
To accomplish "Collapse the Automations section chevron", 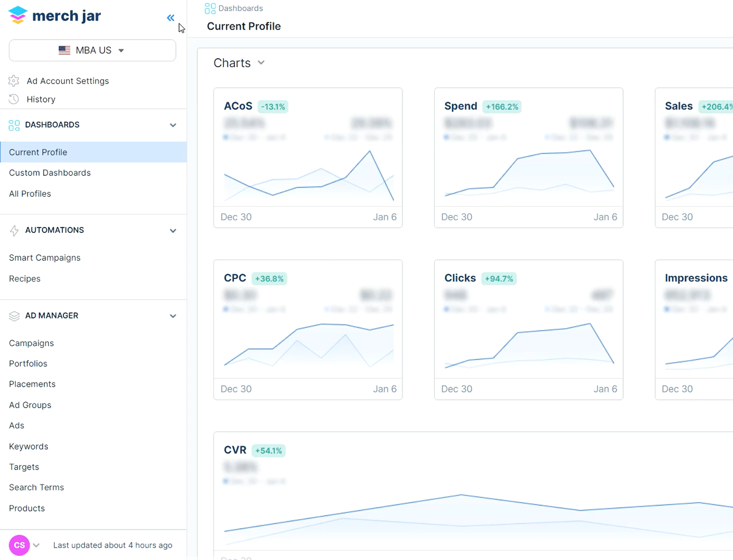I will (173, 231).
